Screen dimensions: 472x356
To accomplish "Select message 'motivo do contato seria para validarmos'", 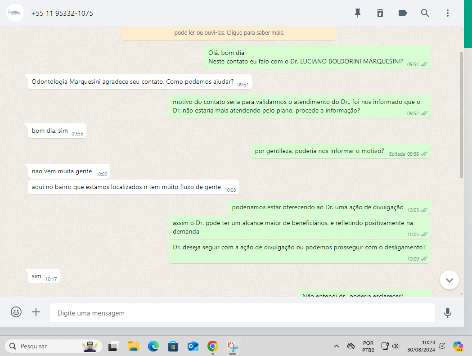I will 300,106.
